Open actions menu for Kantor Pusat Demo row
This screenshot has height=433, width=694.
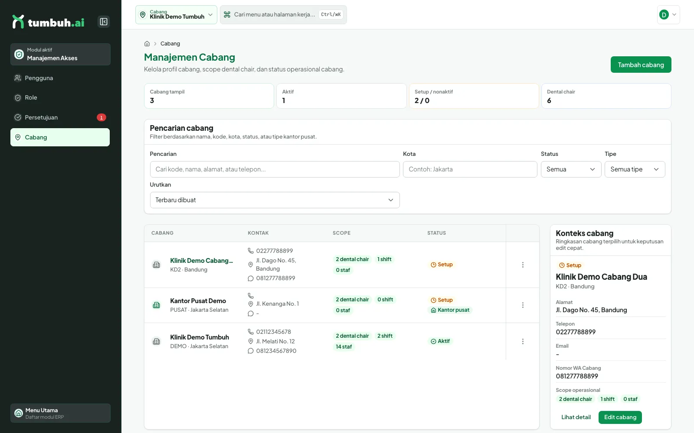click(x=523, y=305)
